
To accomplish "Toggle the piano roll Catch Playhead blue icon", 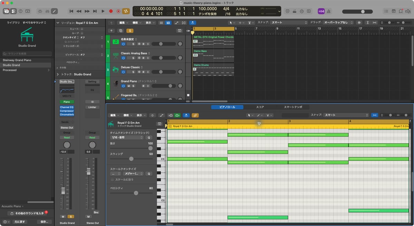I will [186, 115].
